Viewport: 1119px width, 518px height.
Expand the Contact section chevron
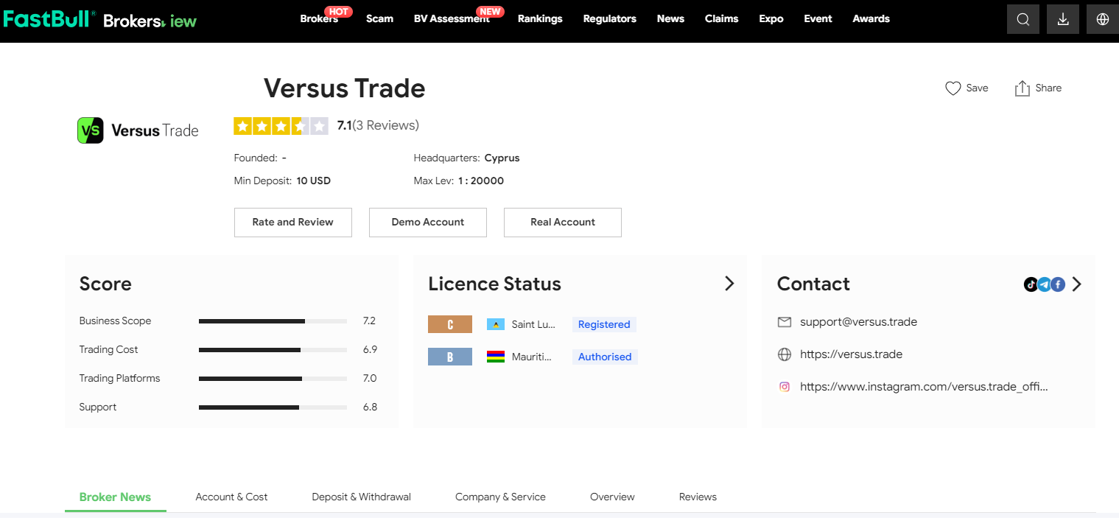pyautogui.click(x=1077, y=284)
